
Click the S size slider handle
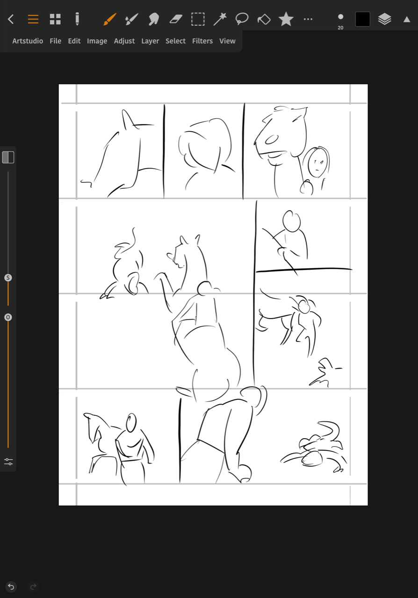pyautogui.click(x=8, y=278)
